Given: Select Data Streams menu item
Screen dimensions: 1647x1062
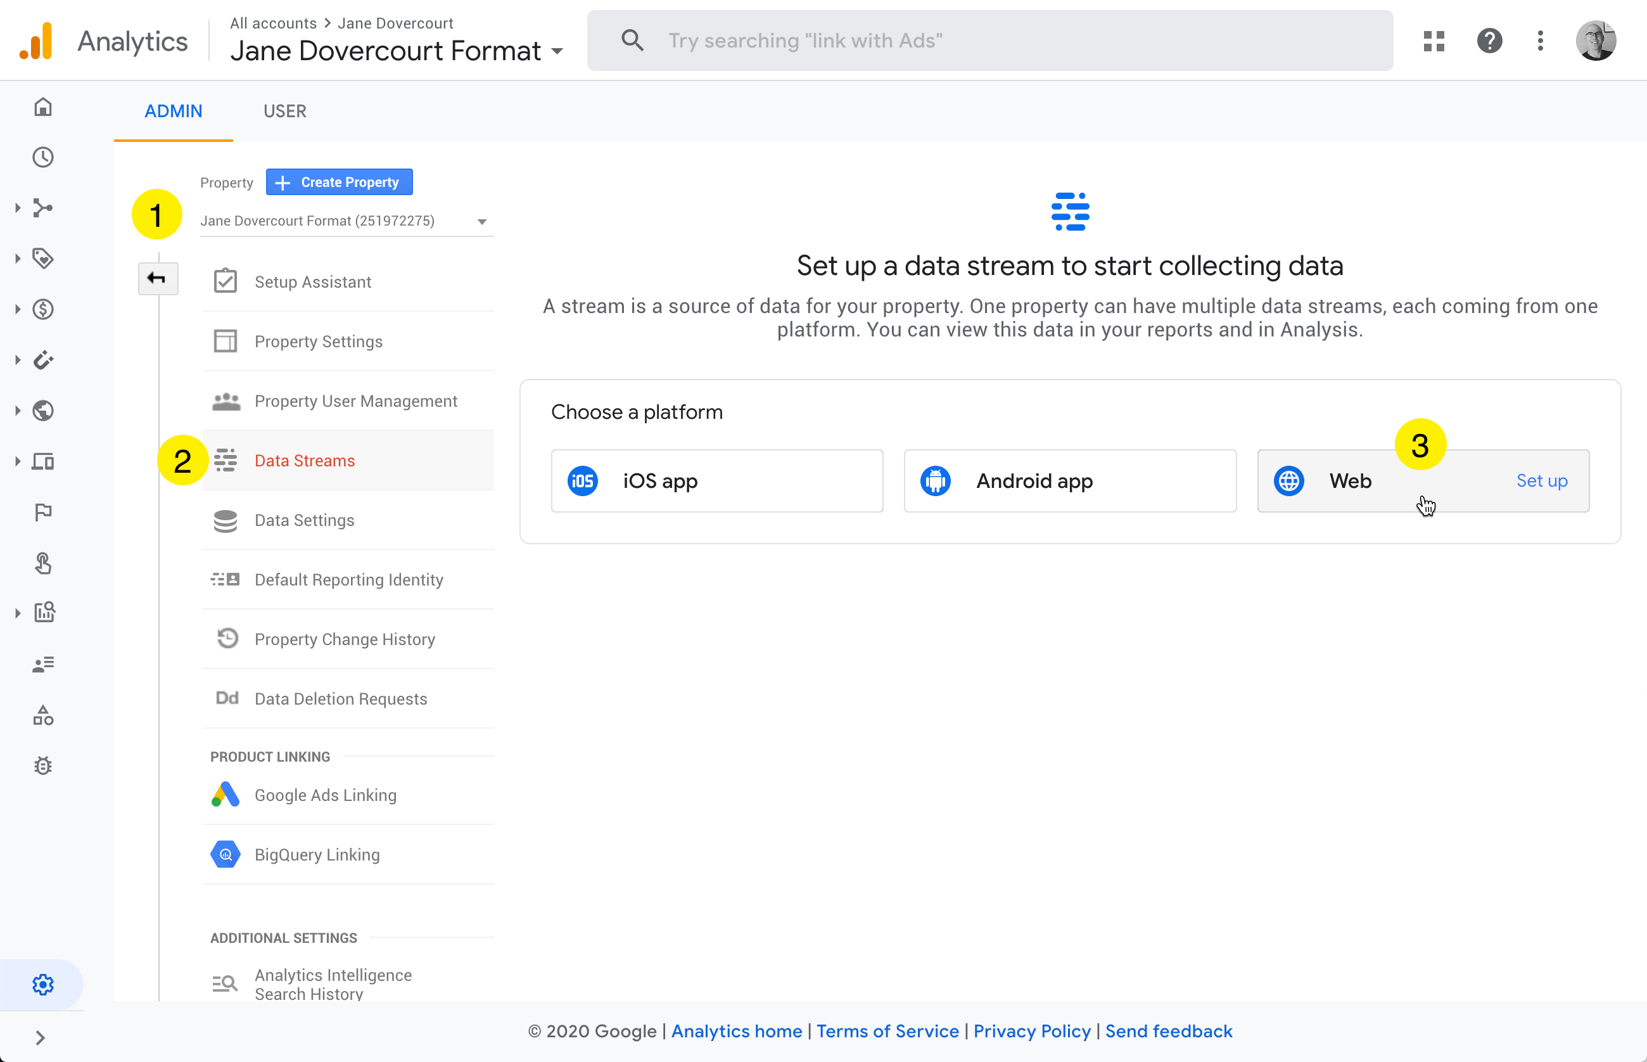Looking at the screenshot, I should [x=348, y=460].
